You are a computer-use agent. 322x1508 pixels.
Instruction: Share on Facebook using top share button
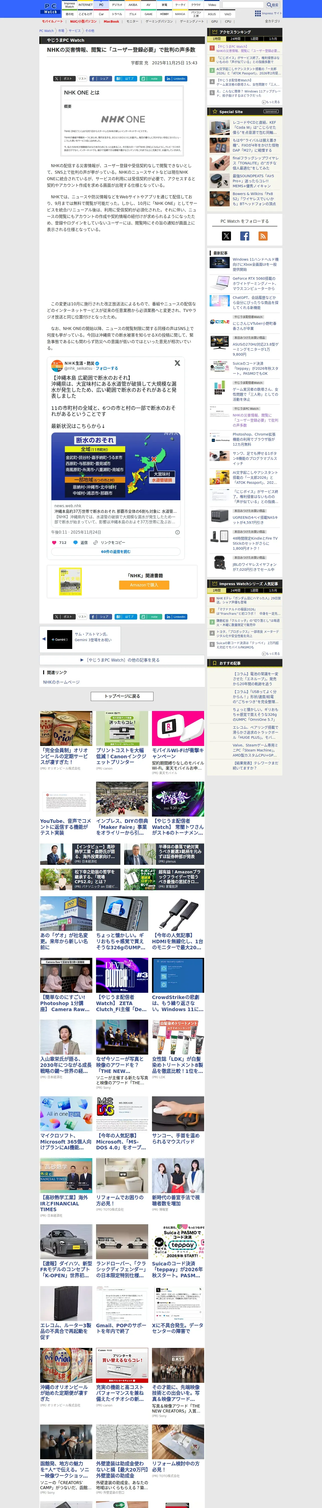[101, 78]
